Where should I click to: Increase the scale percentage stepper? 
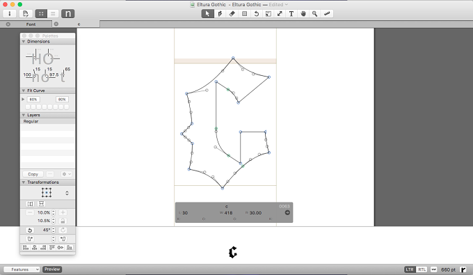click(54, 212)
